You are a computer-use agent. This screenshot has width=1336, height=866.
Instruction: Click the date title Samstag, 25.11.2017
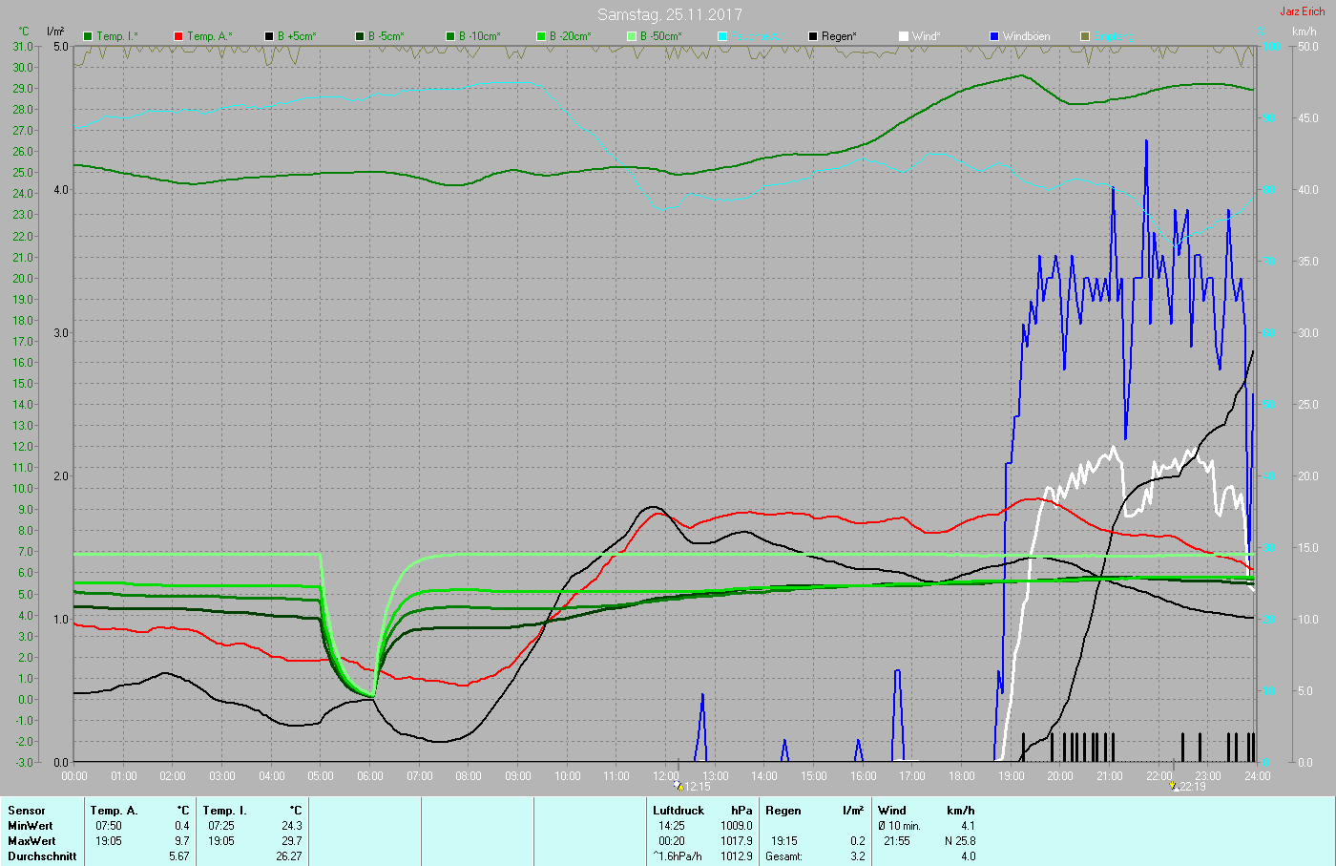point(669,14)
